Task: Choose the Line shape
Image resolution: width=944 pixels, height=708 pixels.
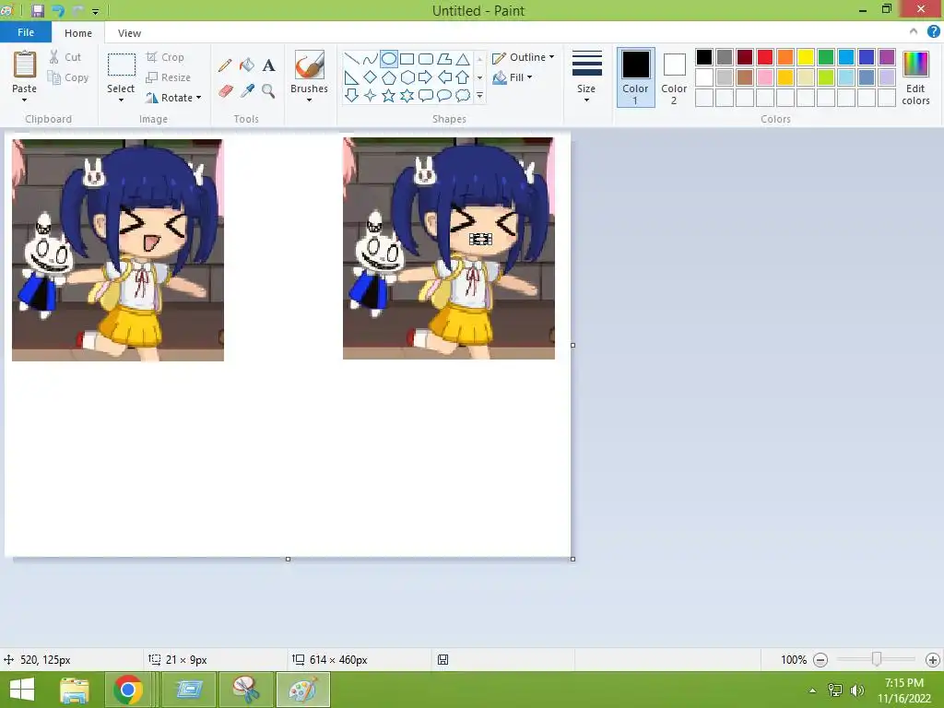Action: coord(351,59)
